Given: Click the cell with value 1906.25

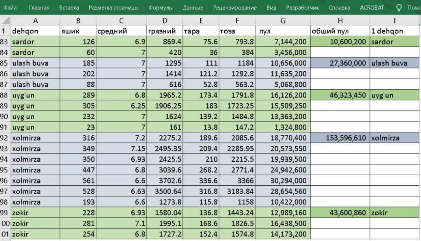Looking at the screenshot, I should click(x=165, y=106).
